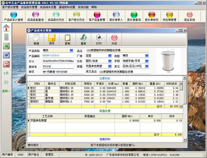Image resolution: width=207 pixels, height=158 pixels.
Task: Open 类型 桶类 dropdown button
Action: 147,56
